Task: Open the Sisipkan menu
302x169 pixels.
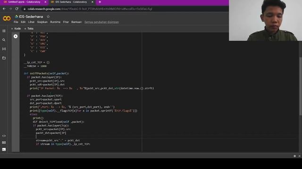Action: point(42,22)
